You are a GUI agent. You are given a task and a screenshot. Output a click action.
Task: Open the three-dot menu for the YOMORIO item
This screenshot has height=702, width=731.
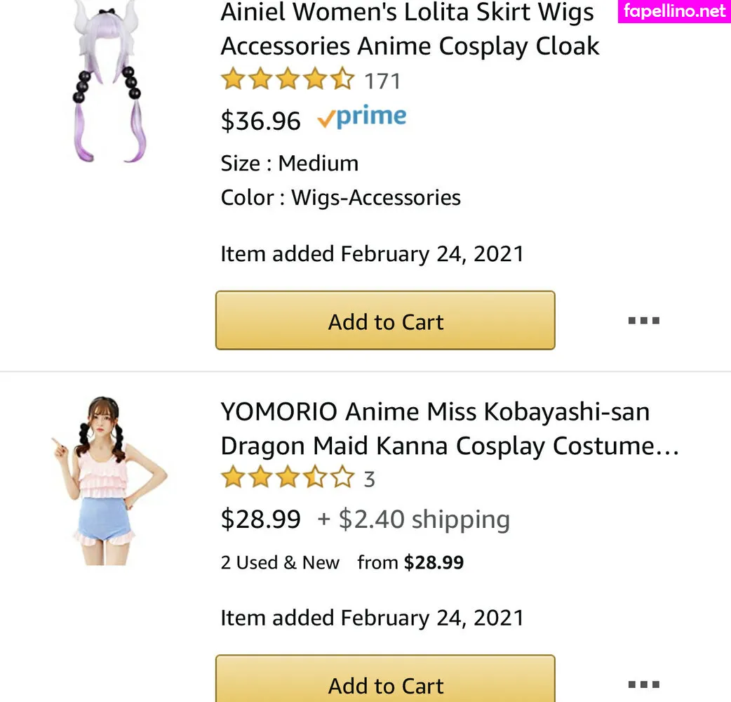643,684
